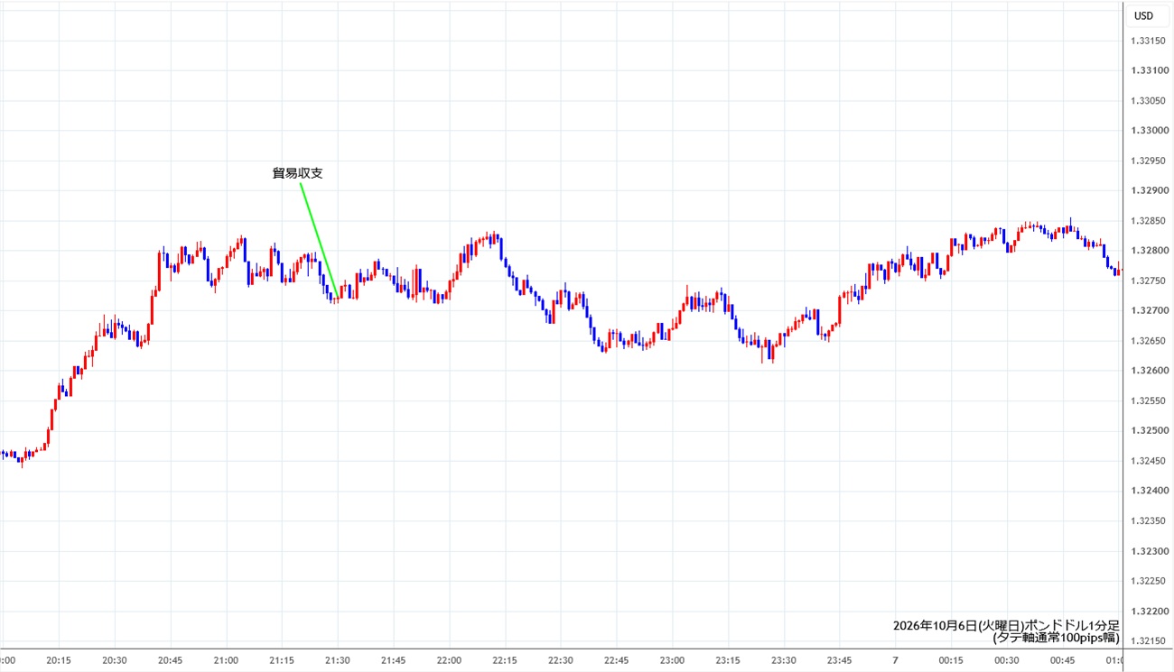Click the 21:00 time axis label
Viewport: 1174px width, 672px height.
coord(226,660)
